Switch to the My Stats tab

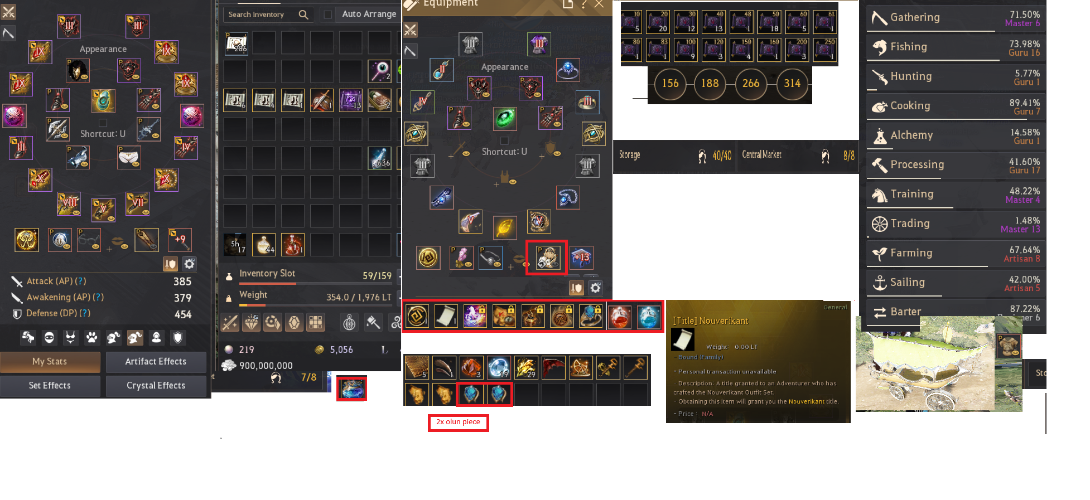pyautogui.click(x=50, y=362)
